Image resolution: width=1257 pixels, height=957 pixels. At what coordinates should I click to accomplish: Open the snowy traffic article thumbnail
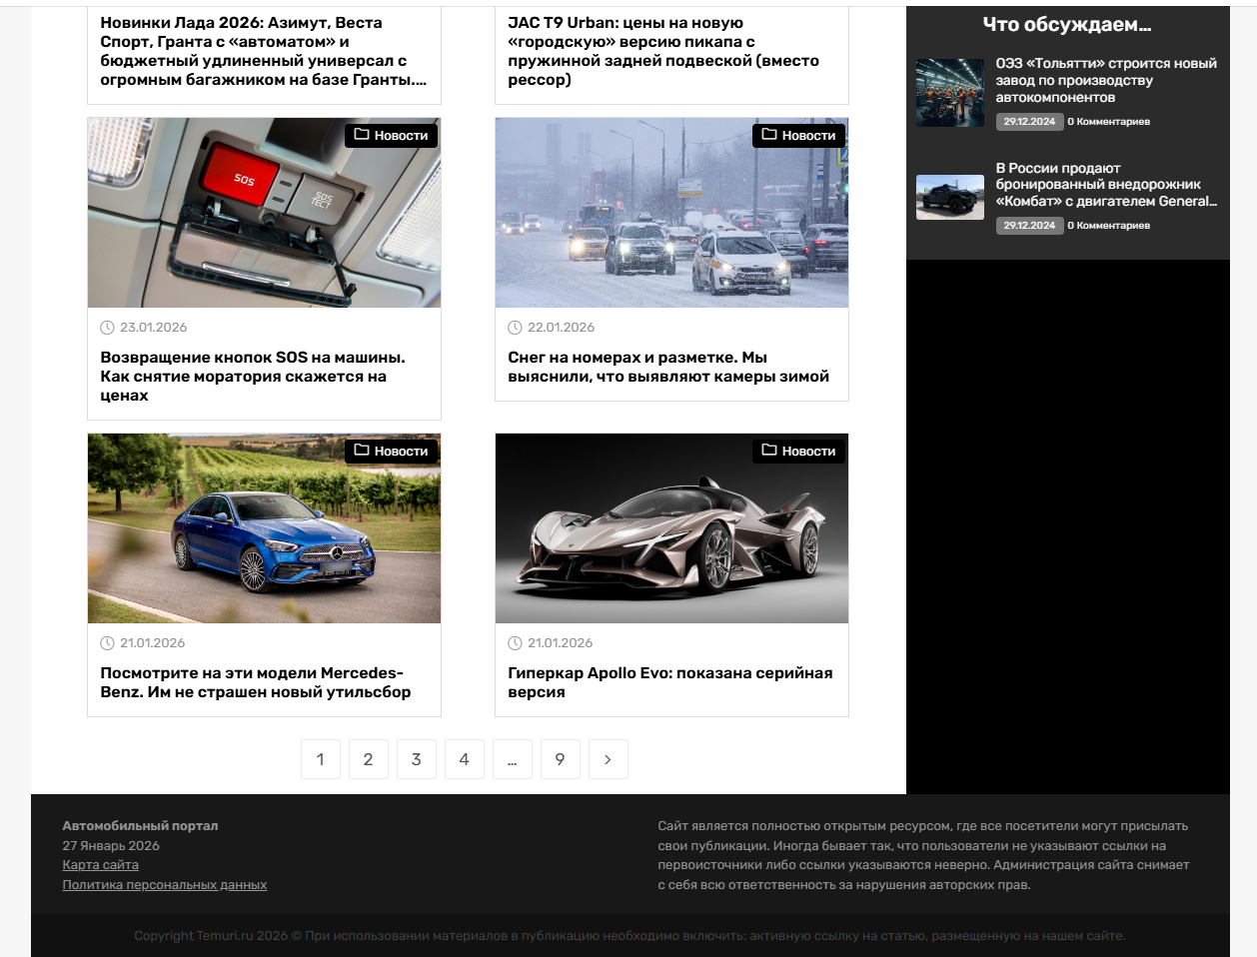point(671,213)
